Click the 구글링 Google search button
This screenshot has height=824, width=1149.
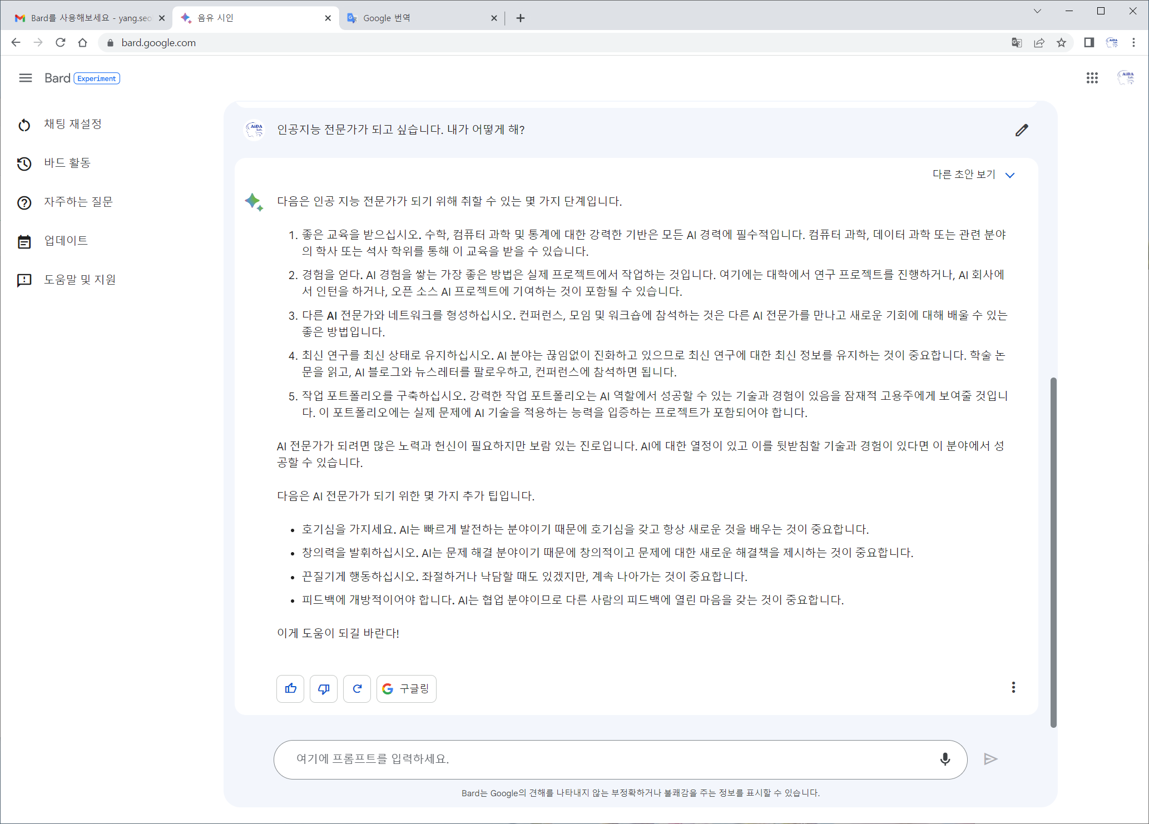point(407,689)
